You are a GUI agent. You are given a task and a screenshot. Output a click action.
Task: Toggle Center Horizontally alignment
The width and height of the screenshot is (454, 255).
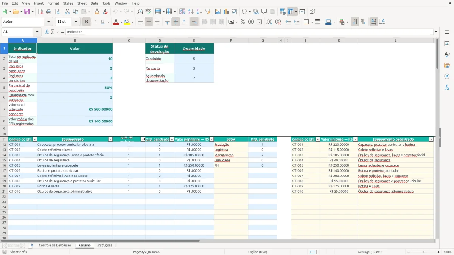click(x=149, y=22)
